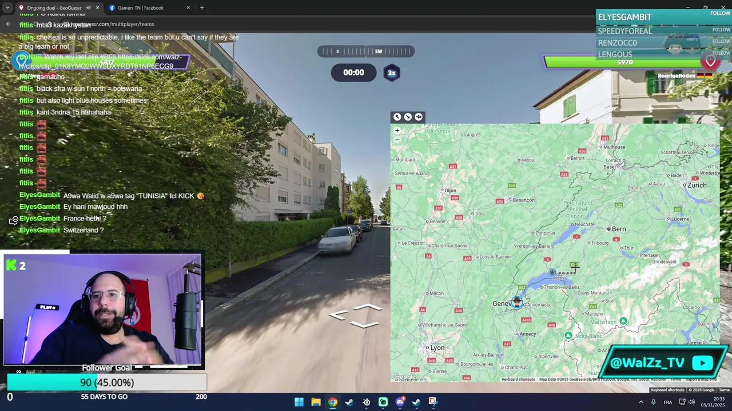Open a new browser tab
The width and height of the screenshot is (732, 411).
click(202, 8)
